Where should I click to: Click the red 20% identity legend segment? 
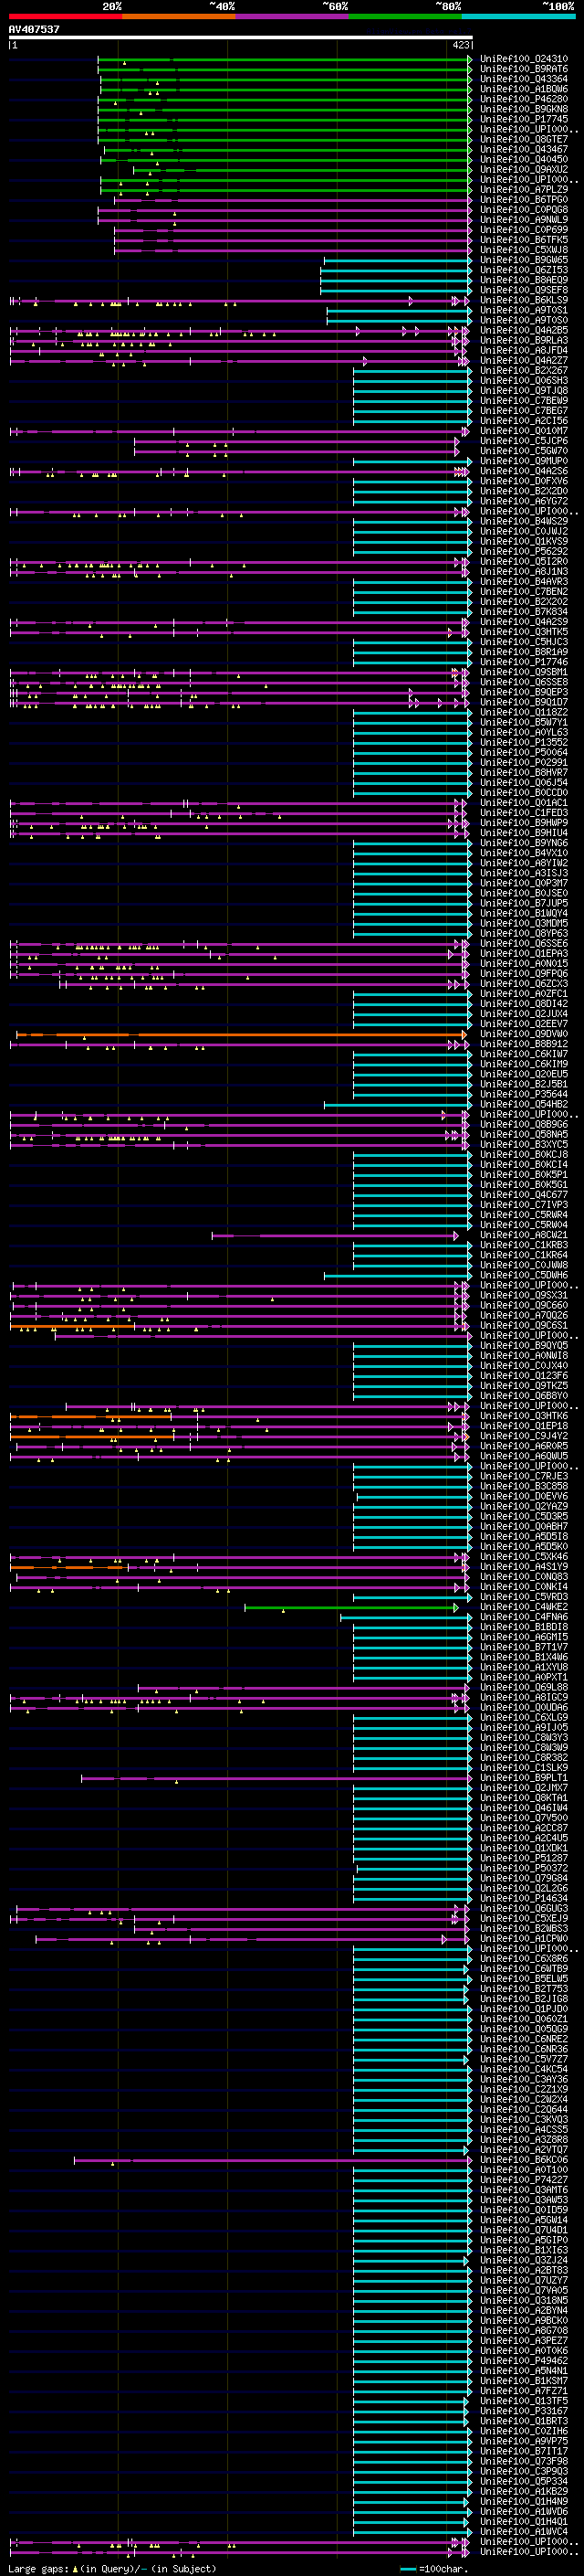pos(65,16)
